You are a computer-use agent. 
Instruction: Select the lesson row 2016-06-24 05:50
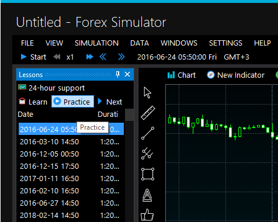(x=71, y=129)
